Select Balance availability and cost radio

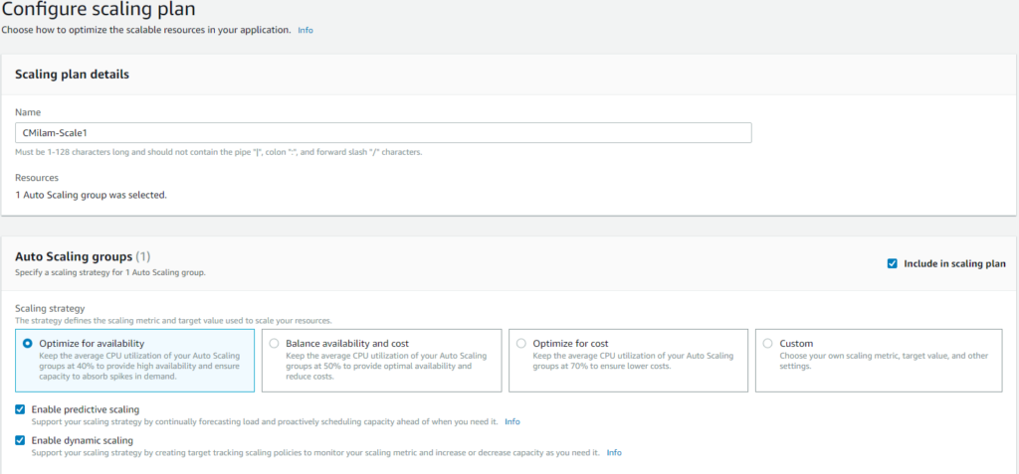(x=274, y=344)
